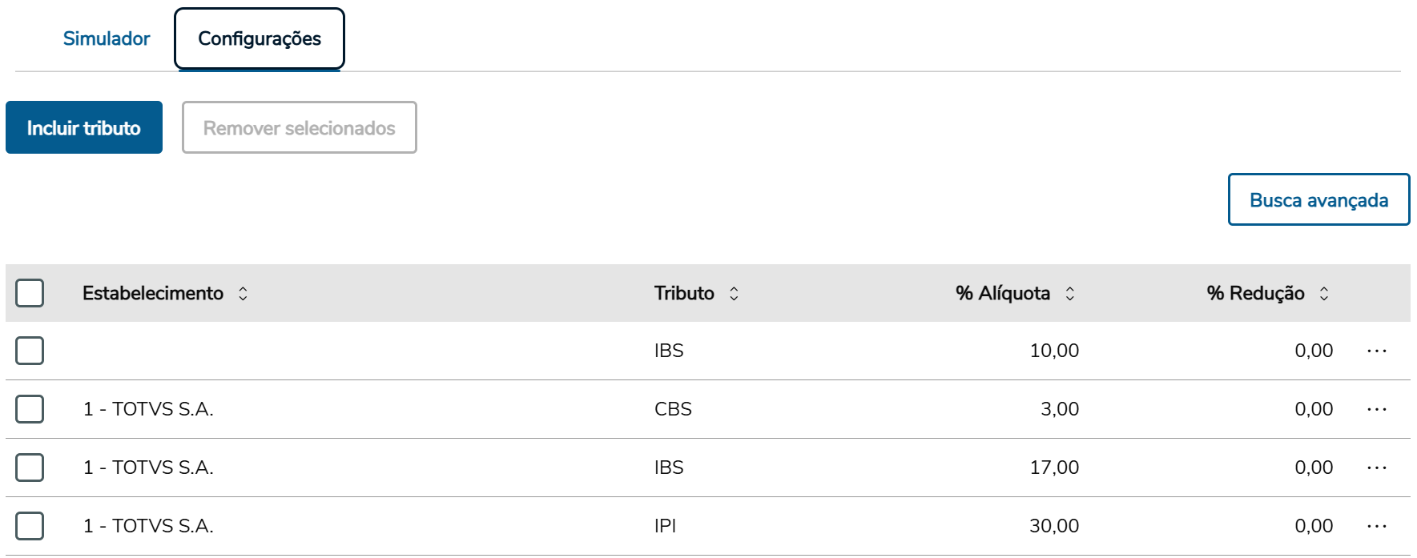Viewport: 1417px width, 558px height.
Task: Open actions menu for IBS 17,00 row
Action: (1376, 468)
